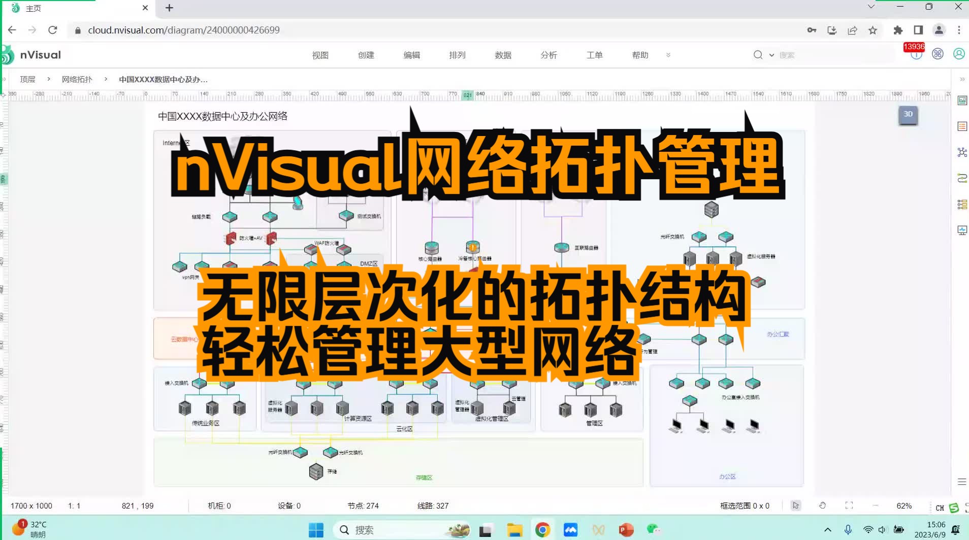Click 线路: 327 status entry
The width and height of the screenshot is (969, 540).
pyautogui.click(x=433, y=505)
